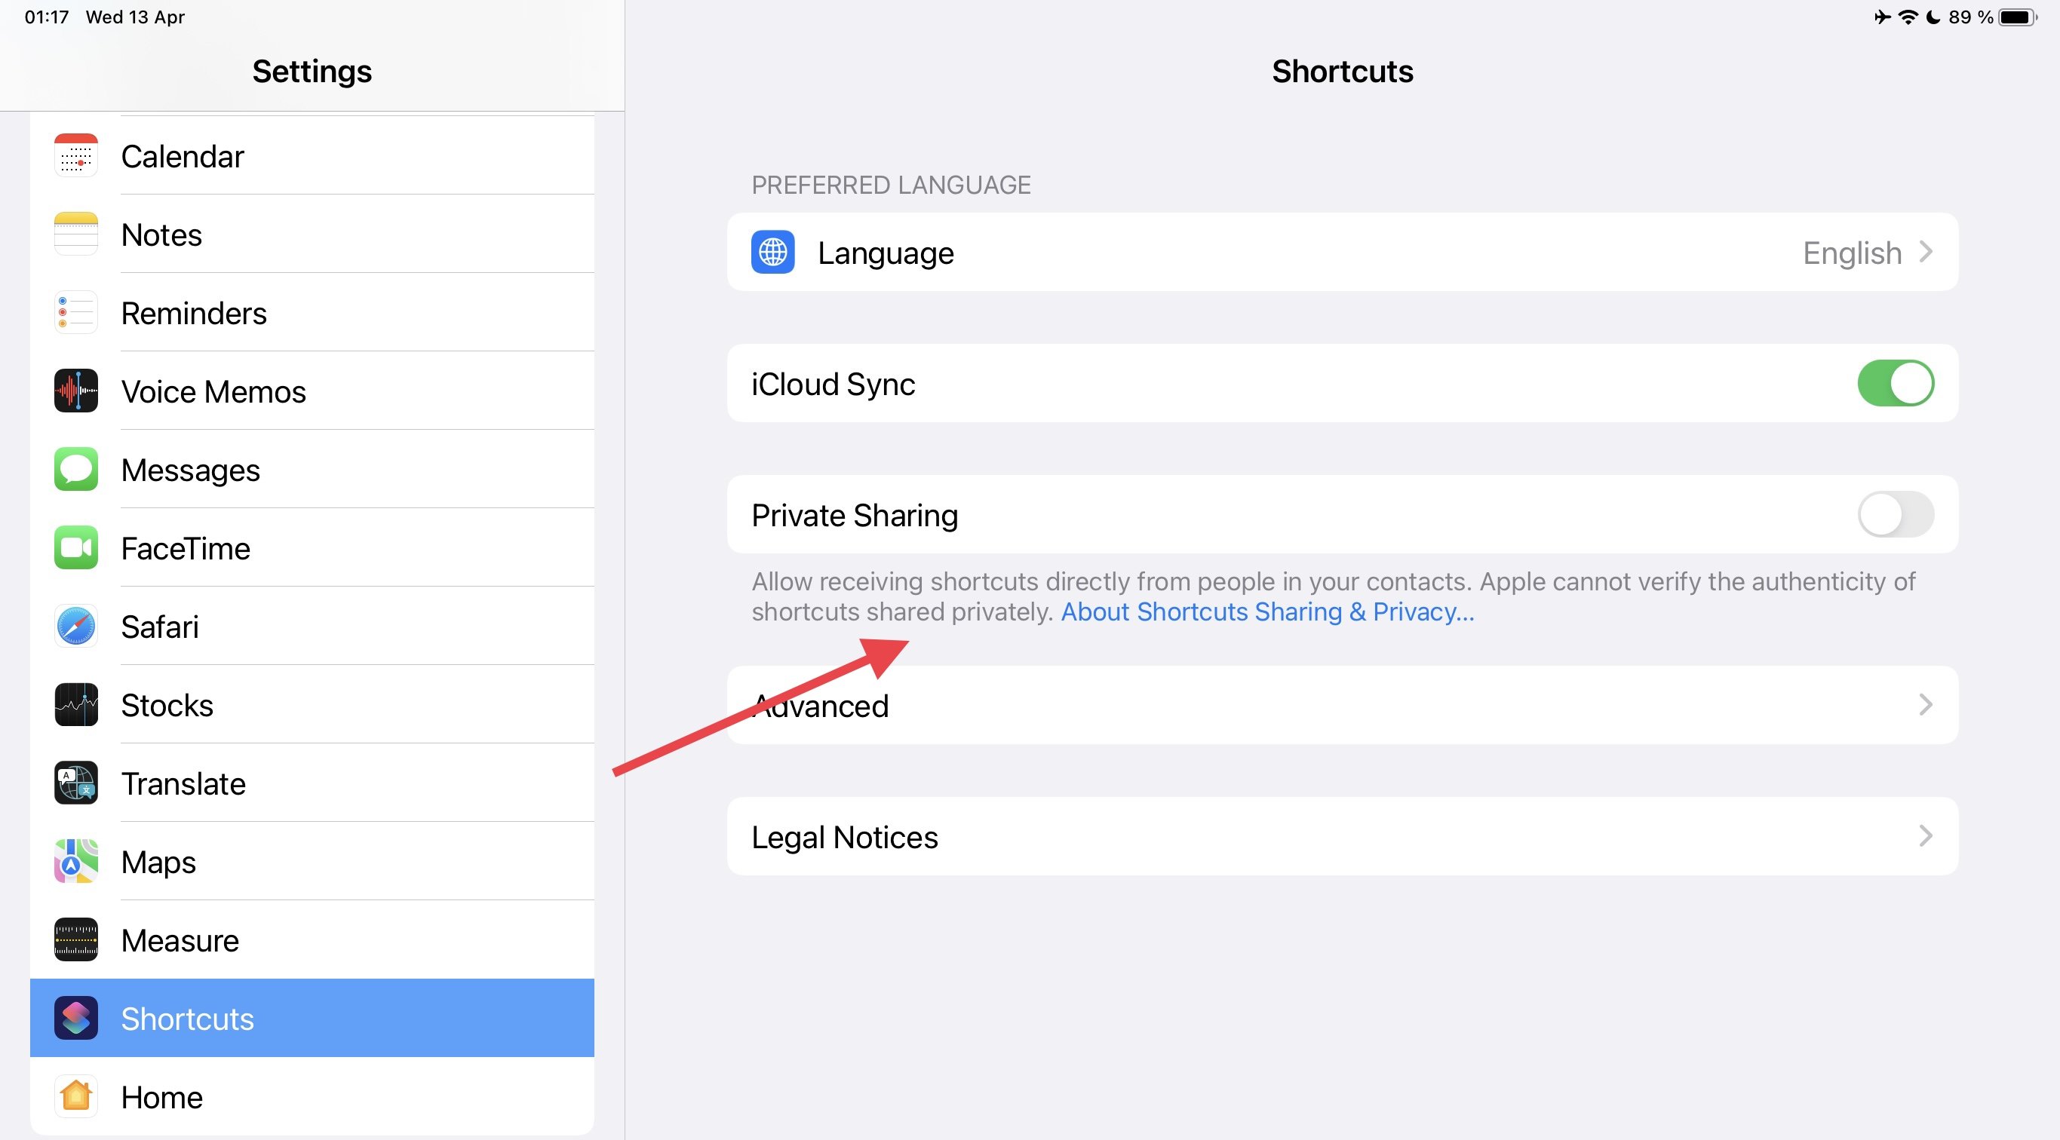
Task: Open Home settings at list bottom
Action: 312,1096
